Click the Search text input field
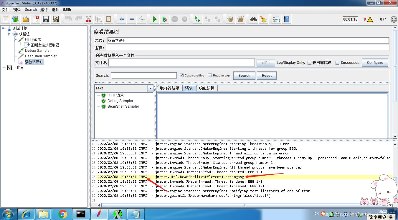Image resolution: width=398 pixels, height=220 pixels. point(144,75)
